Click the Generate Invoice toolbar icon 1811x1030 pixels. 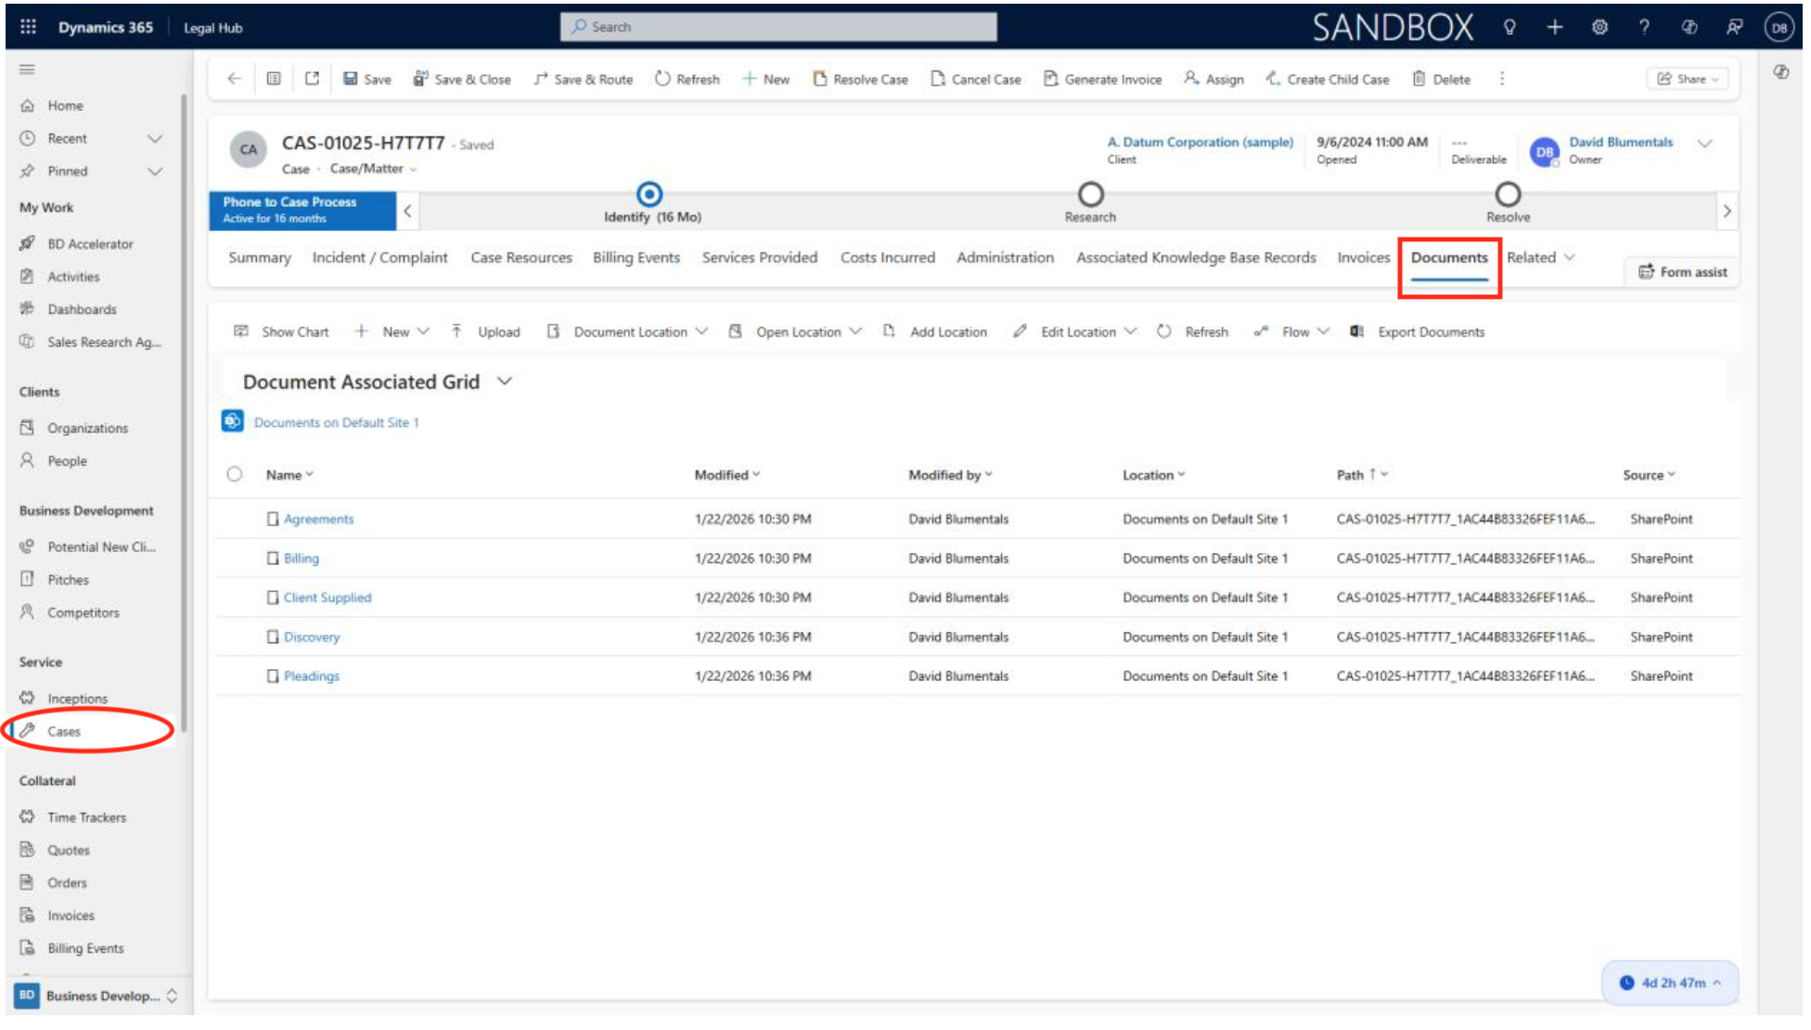pyautogui.click(x=1050, y=79)
